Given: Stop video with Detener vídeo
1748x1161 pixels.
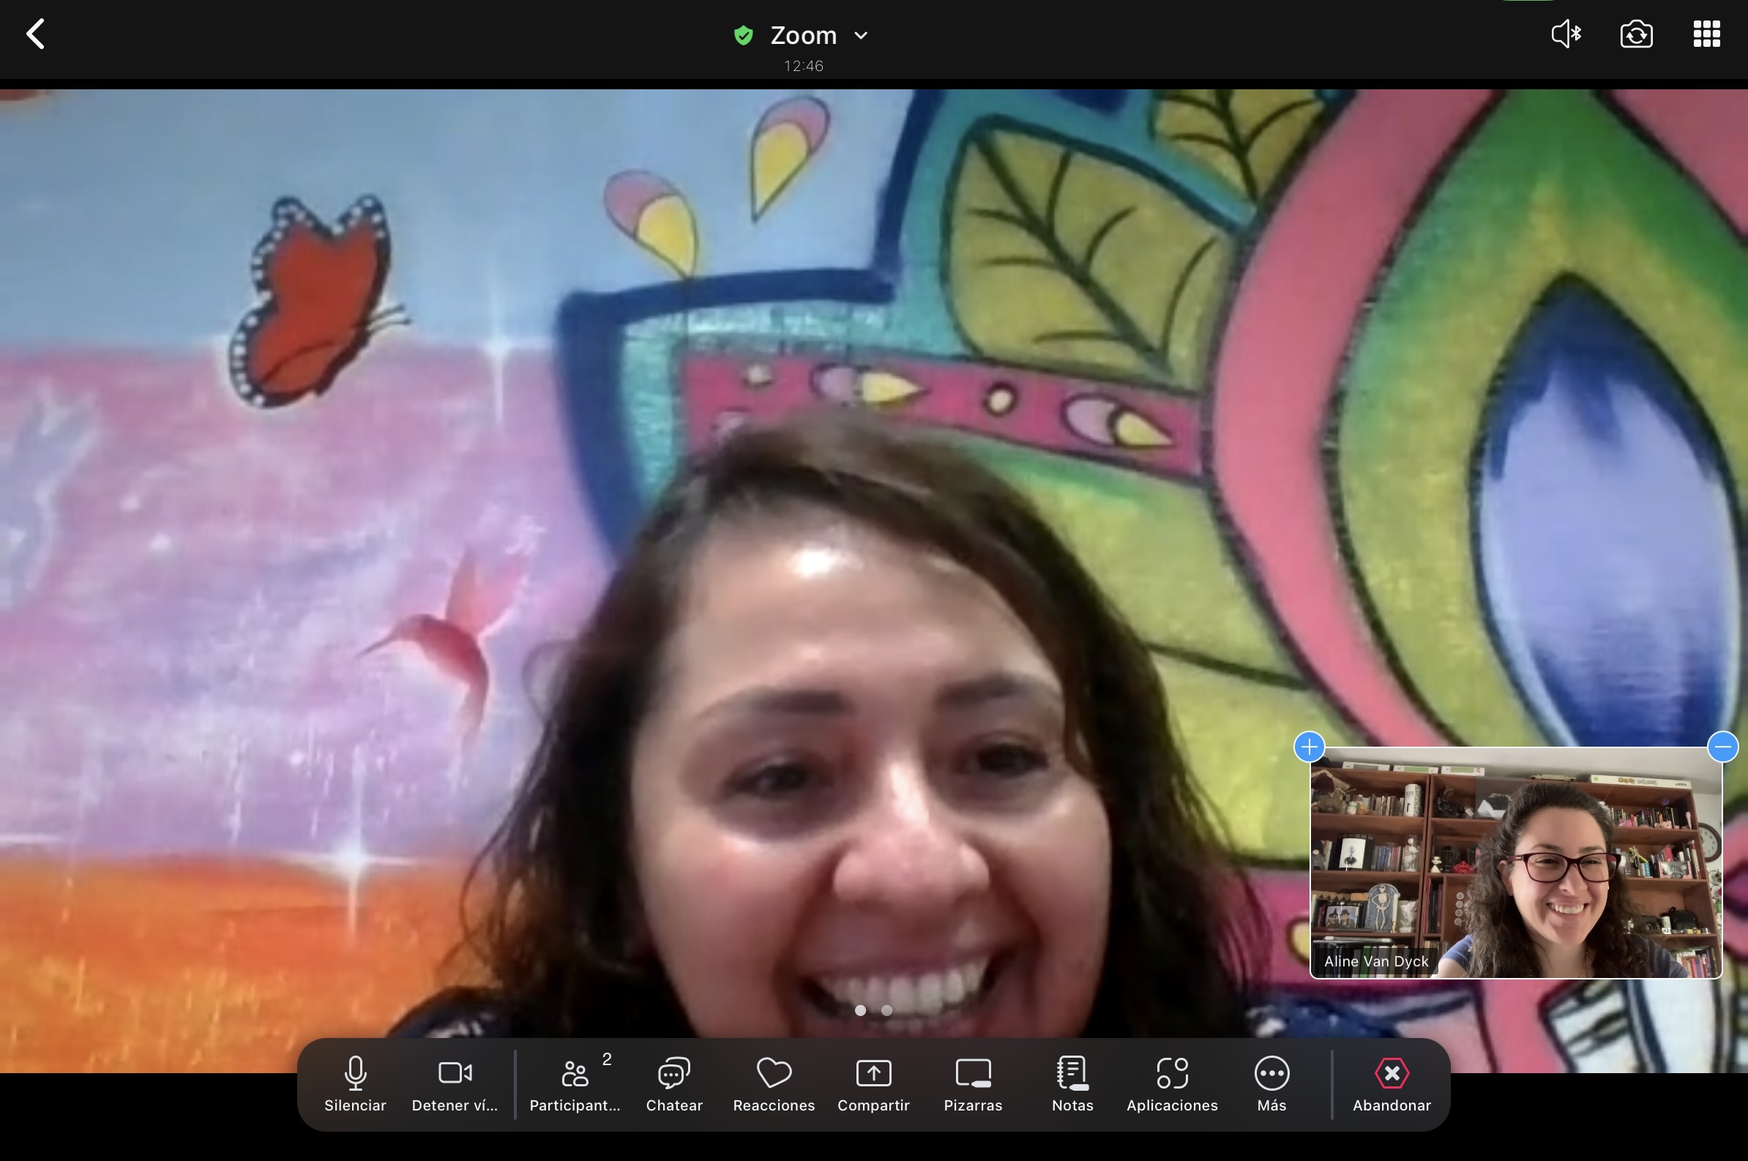Looking at the screenshot, I should tap(455, 1084).
